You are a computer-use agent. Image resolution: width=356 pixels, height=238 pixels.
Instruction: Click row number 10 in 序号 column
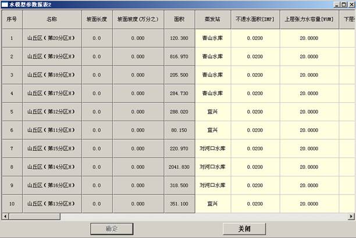[x=12, y=204]
